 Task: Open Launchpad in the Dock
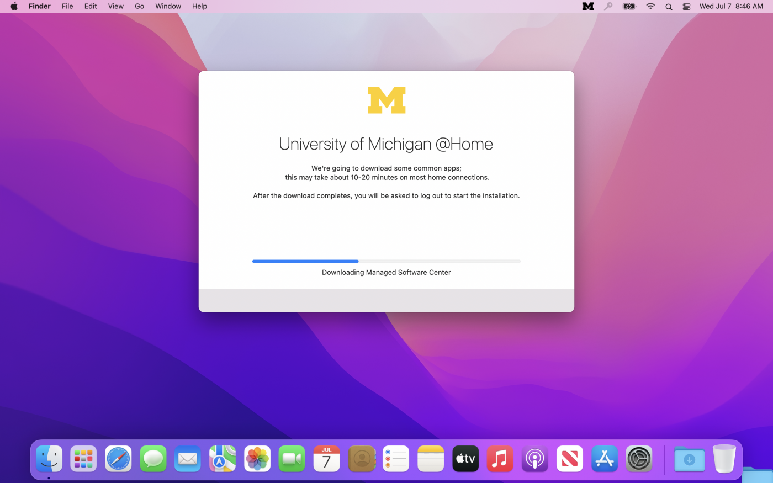click(x=83, y=459)
